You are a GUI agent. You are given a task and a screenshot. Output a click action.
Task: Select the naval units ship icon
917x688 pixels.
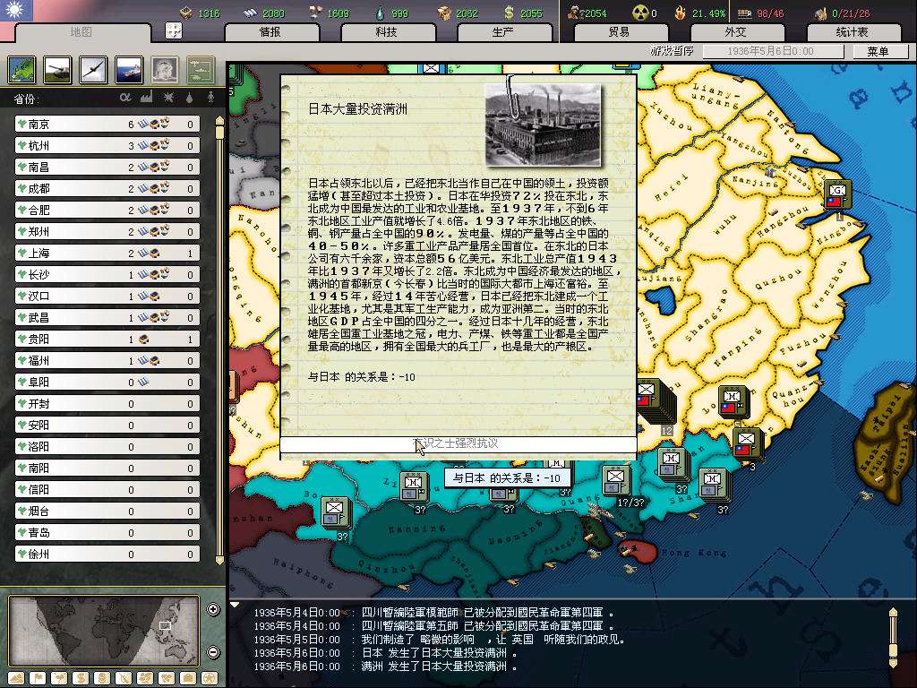[130, 70]
